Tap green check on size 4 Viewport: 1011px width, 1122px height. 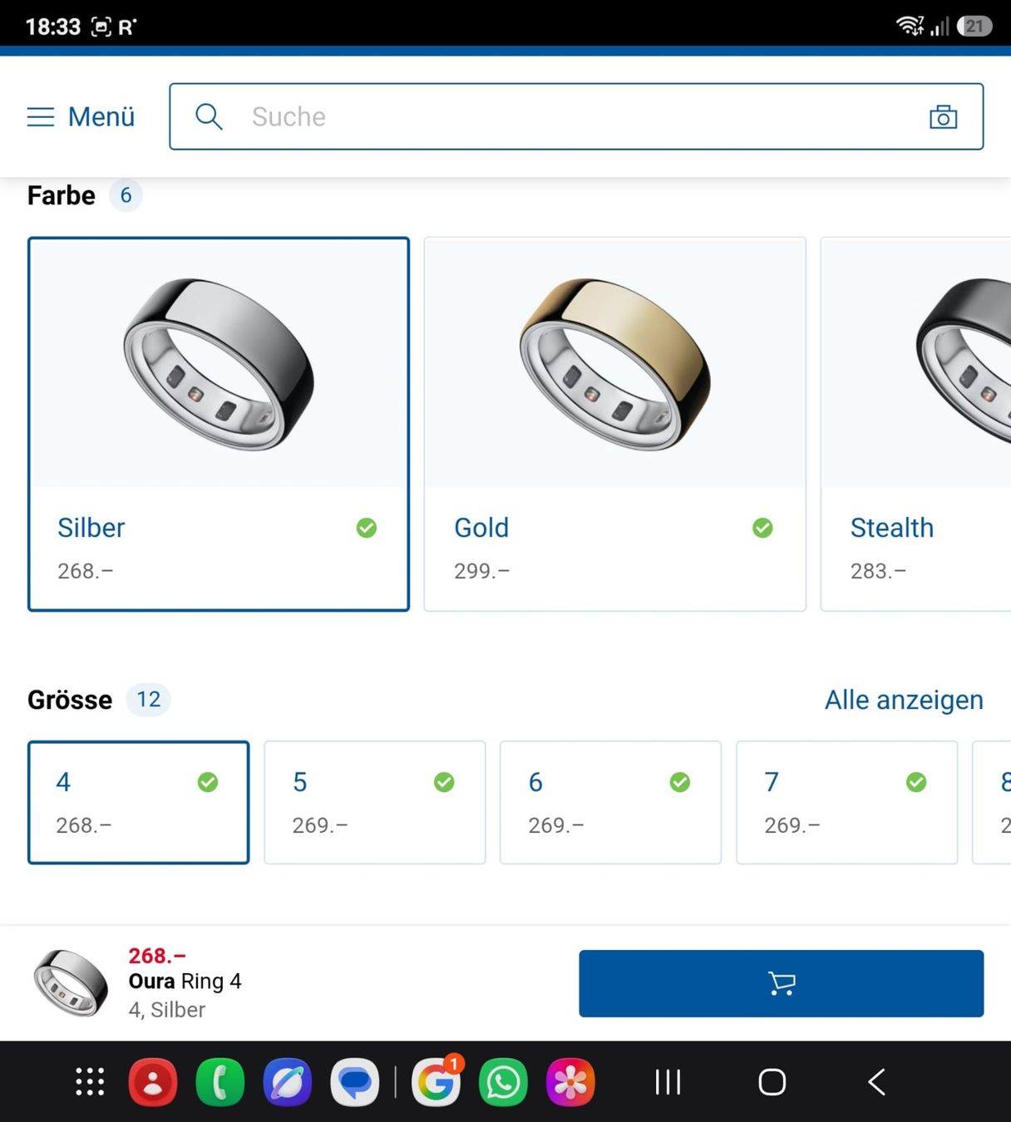(x=208, y=782)
